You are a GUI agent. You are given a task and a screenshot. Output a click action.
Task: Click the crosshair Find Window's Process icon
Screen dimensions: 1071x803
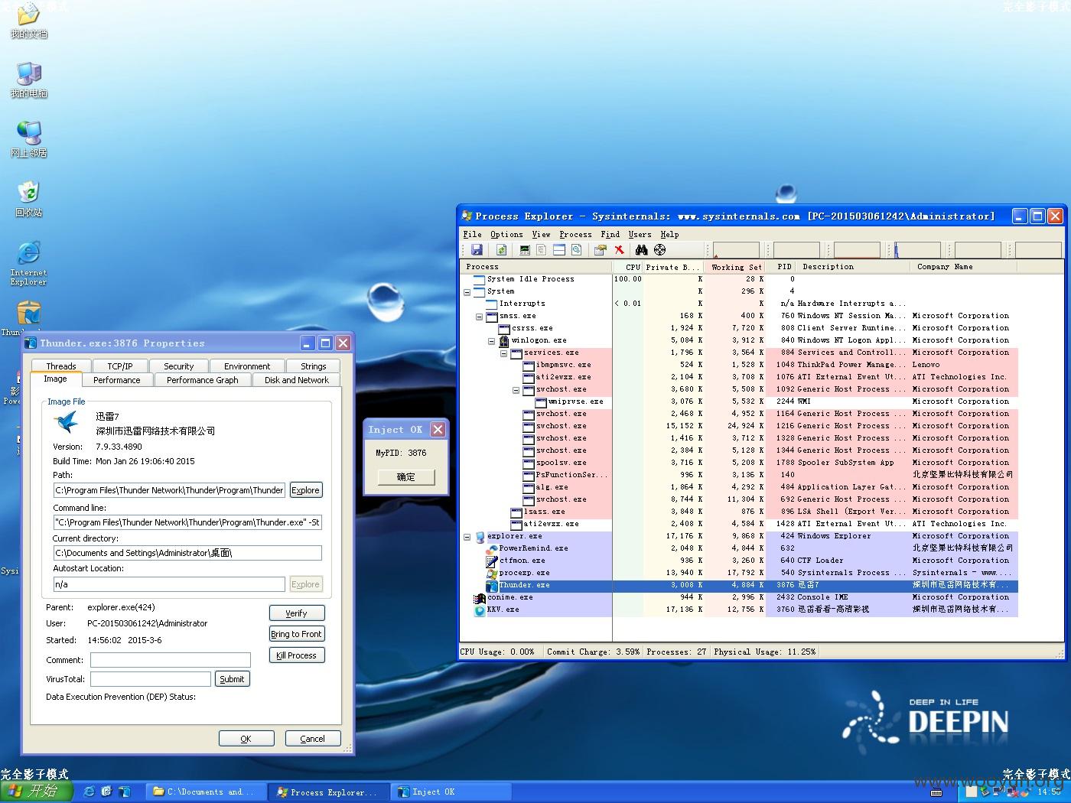click(x=660, y=250)
